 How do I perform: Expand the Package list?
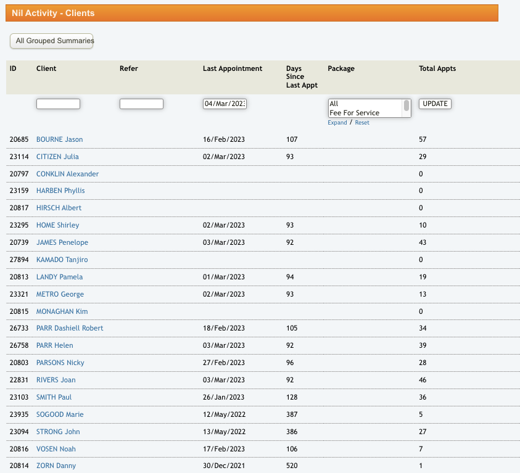click(337, 123)
